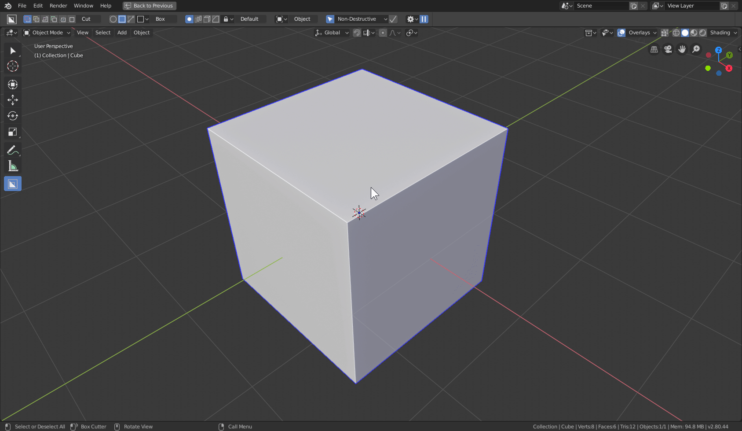742x431 pixels.
Task: Select the Annotate tool
Action: pyautogui.click(x=12, y=150)
